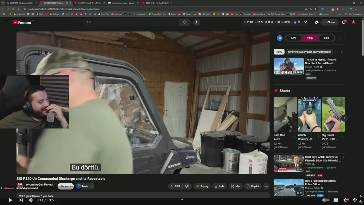Screen dimensions: 364x205
Task: Click in the Ara search field
Action: [131, 22]
